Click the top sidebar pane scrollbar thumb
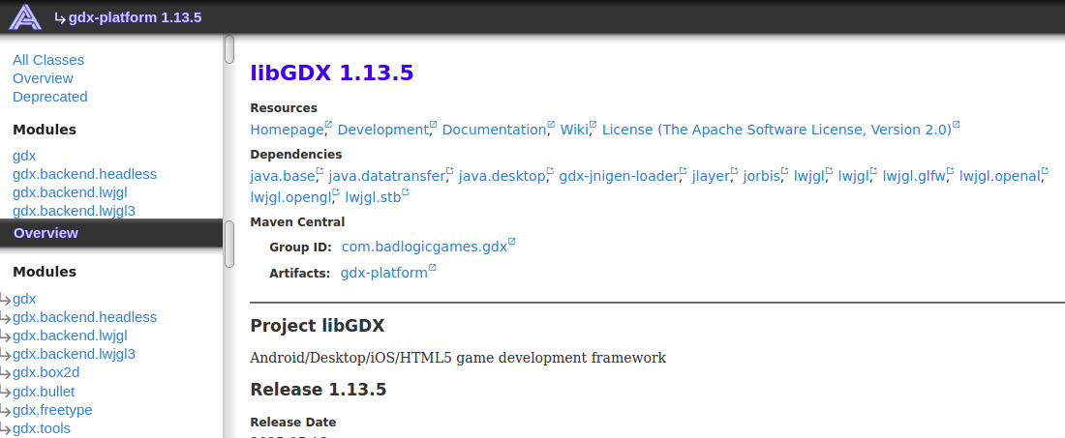This screenshot has height=438, width=1065. pyautogui.click(x=229, y=49)
